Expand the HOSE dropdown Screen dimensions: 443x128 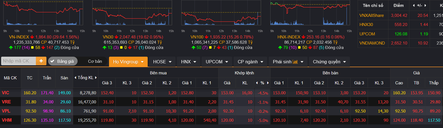point(162,62)
